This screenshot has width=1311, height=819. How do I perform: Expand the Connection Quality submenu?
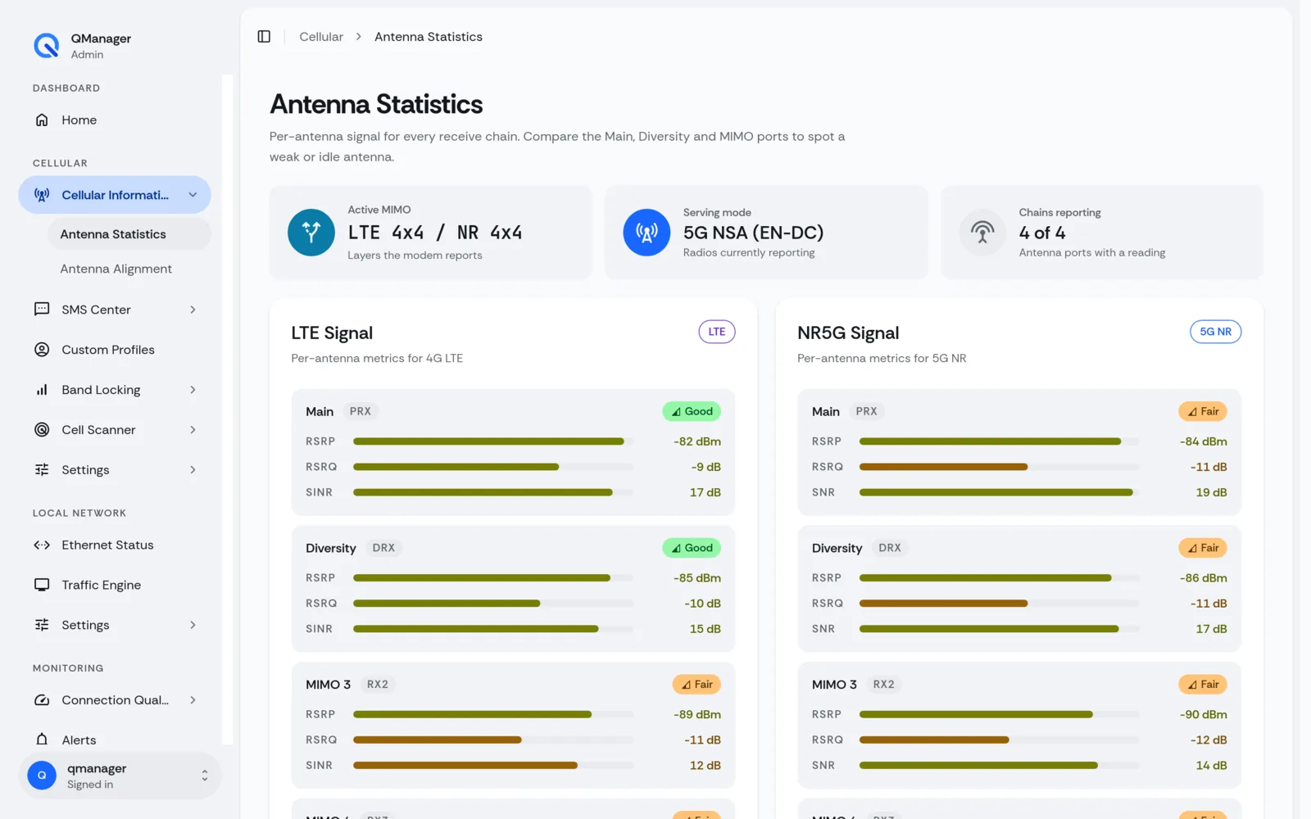coord(193,700)
